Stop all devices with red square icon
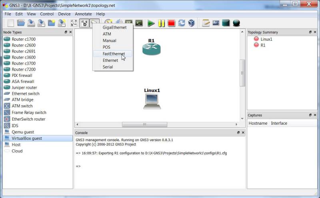This screenshot has width=320, height=198. pos(171,23)
